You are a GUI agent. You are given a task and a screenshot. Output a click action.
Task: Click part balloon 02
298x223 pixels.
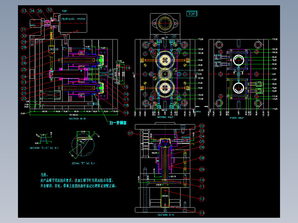click(202, 126)
